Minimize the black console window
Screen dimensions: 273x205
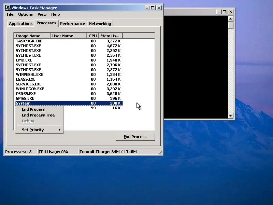(x=219, y=12)
